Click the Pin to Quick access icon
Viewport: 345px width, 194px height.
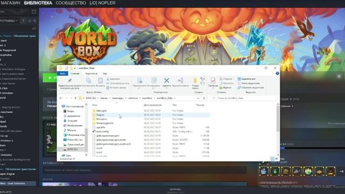pyautogui.click(x=70, y=80)
